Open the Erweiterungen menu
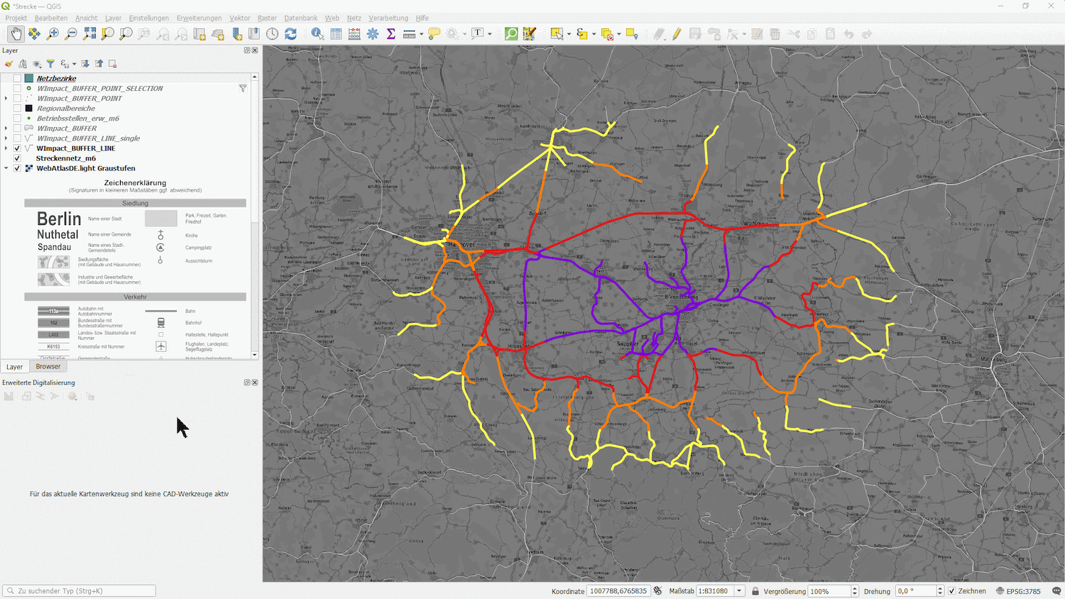Screen dimensions: 1065x599 199,18
